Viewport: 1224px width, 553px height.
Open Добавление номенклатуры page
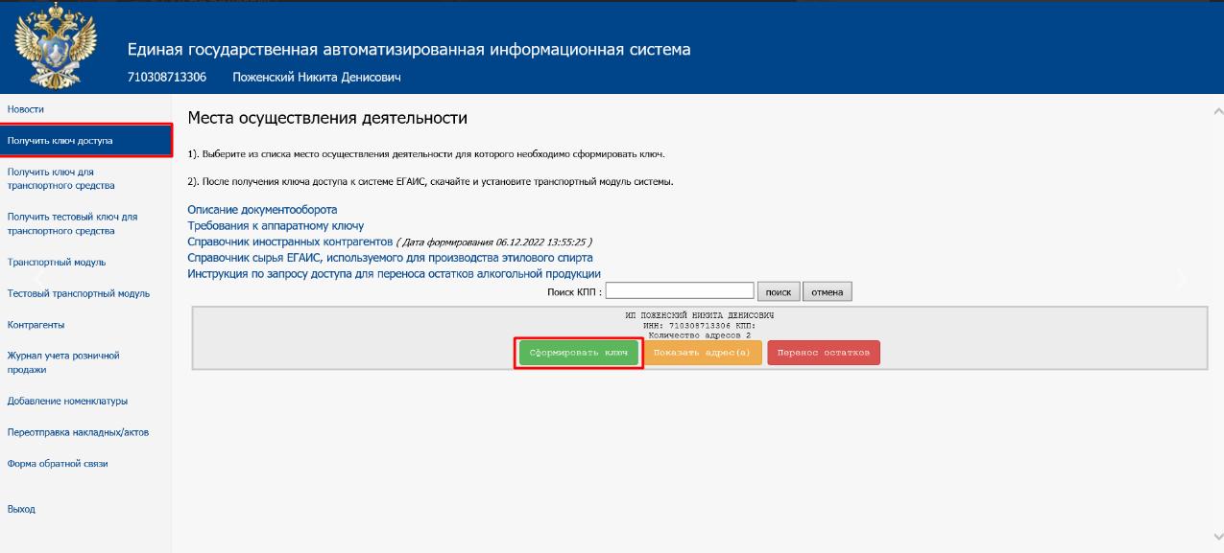[x=67, y=401]
